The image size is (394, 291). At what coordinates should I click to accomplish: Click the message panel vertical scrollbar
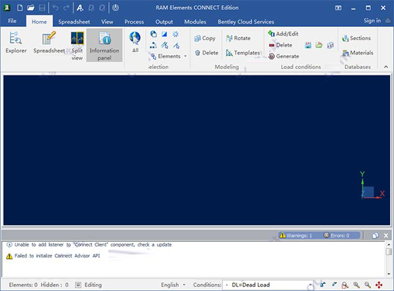389,259
